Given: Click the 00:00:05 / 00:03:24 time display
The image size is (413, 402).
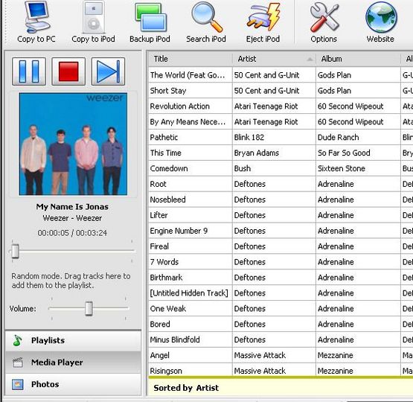Looking at the screenshot, I should 72,233.
